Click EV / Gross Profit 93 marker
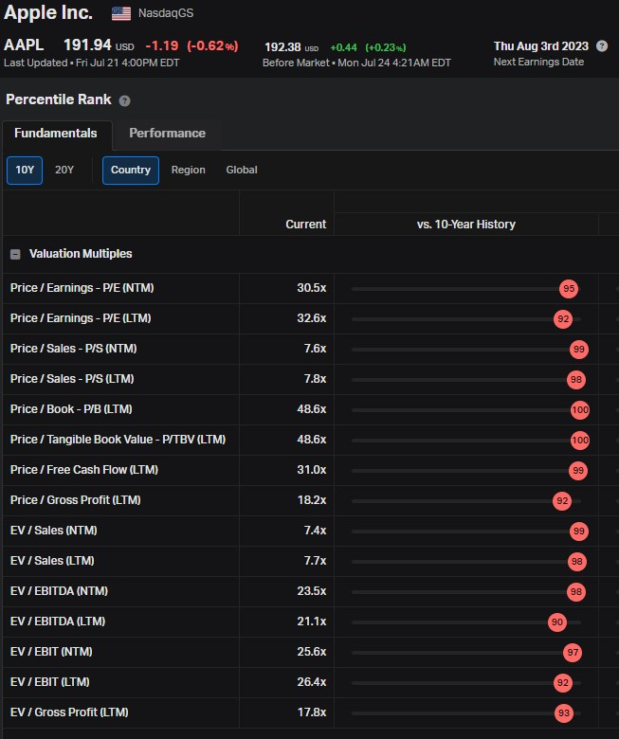 click(x=564, y=713)
